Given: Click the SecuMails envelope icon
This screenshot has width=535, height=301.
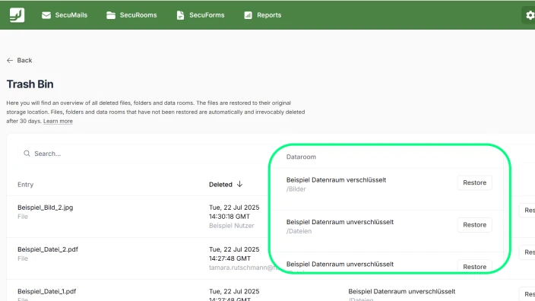Looking at the screenshot, I should pyautogui.click(x=46, y=15).
